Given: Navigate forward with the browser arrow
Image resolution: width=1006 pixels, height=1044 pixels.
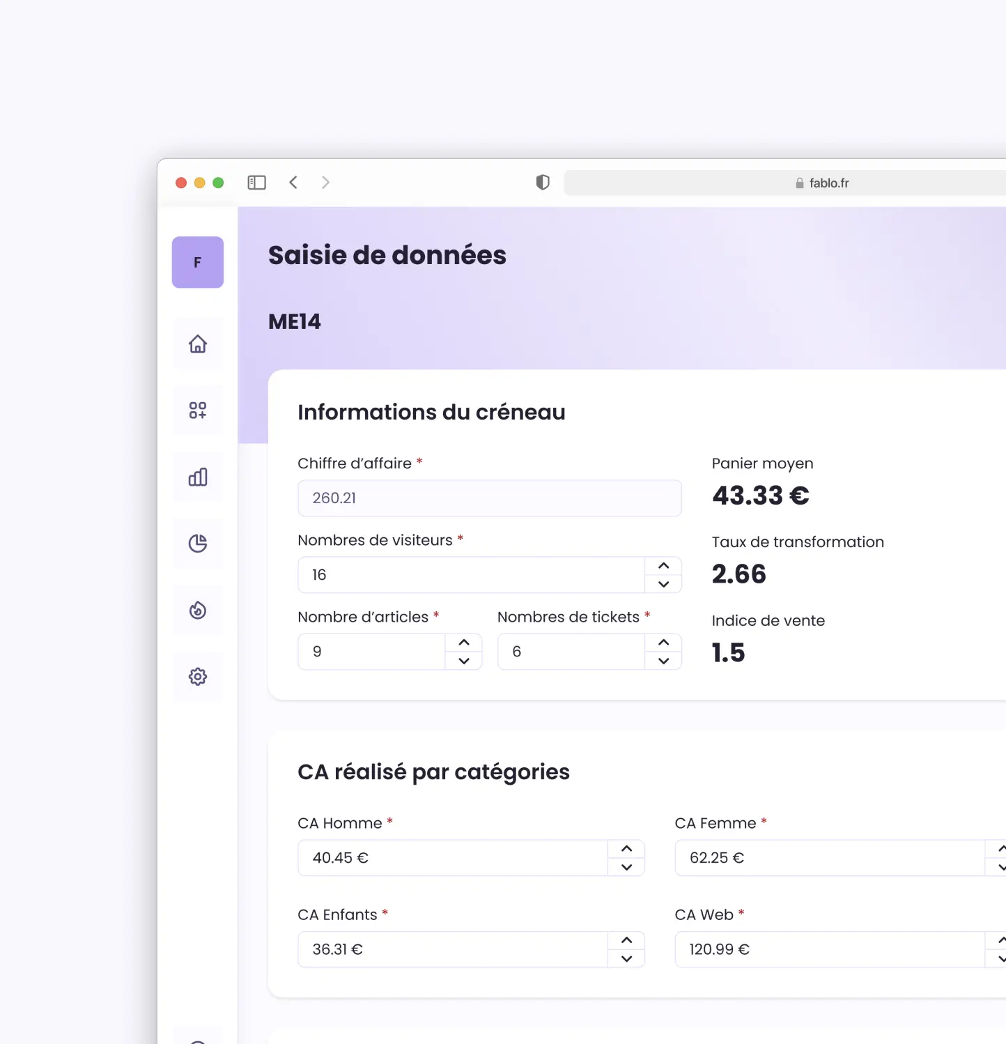Looking at the screenshot, I should (x=325, y=182).
